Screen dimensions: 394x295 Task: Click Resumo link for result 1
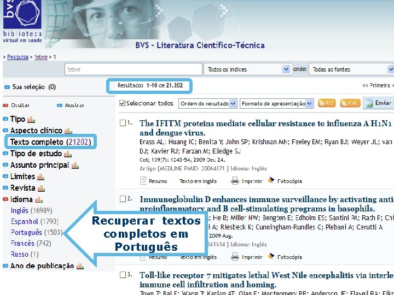point(158,181)
